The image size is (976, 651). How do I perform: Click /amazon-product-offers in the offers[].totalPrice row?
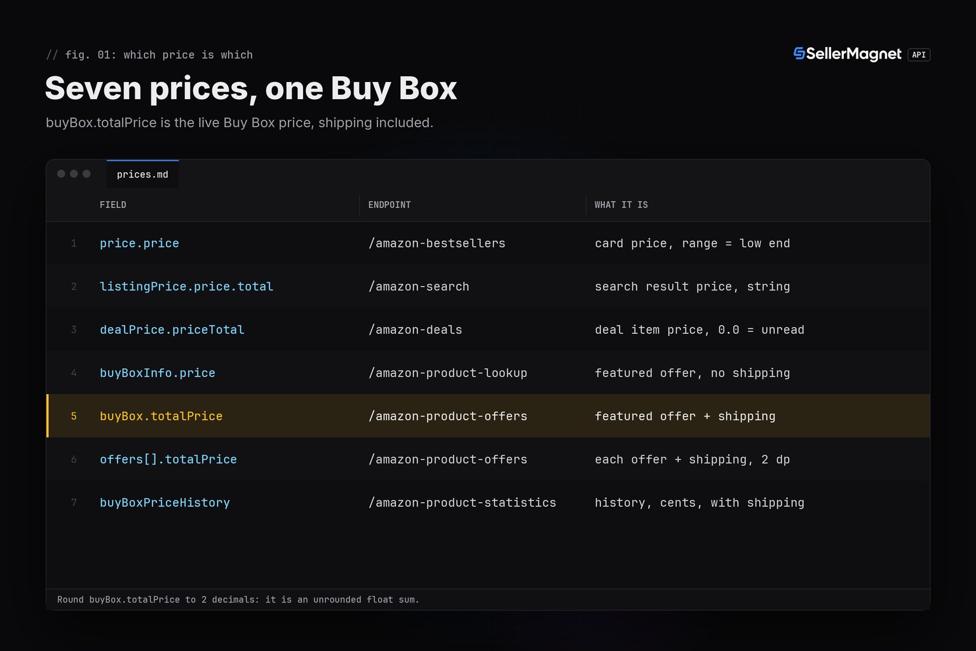448,460
